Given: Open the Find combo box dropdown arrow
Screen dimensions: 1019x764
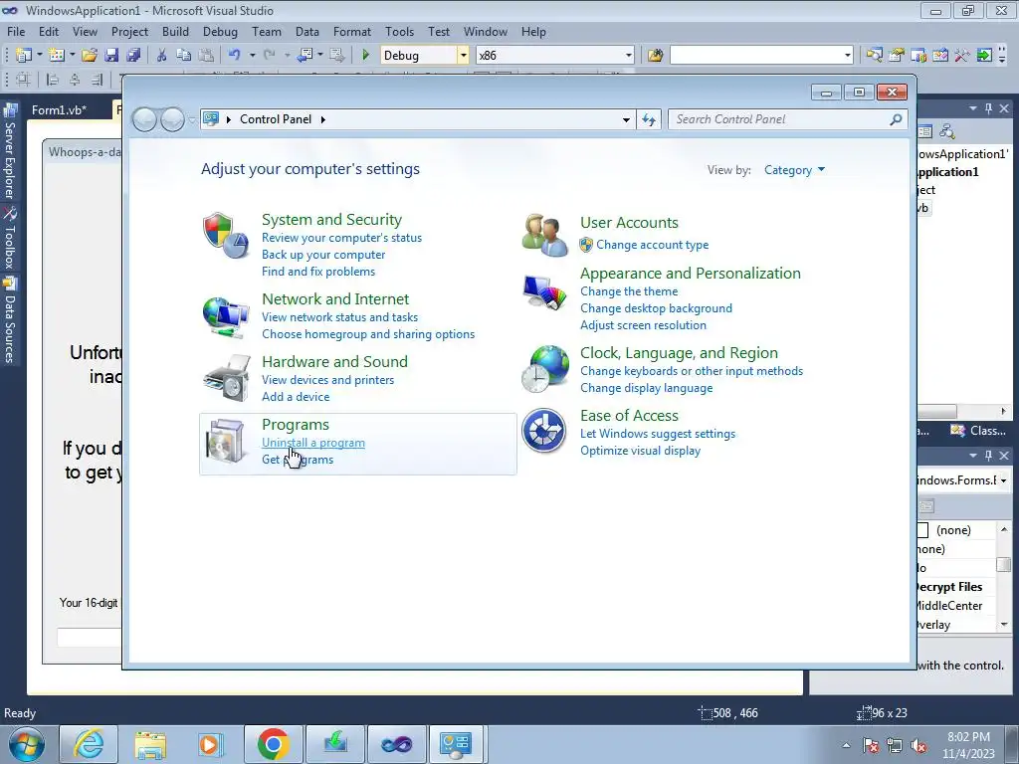Looking at the screenshot, I should pos(848,56).
